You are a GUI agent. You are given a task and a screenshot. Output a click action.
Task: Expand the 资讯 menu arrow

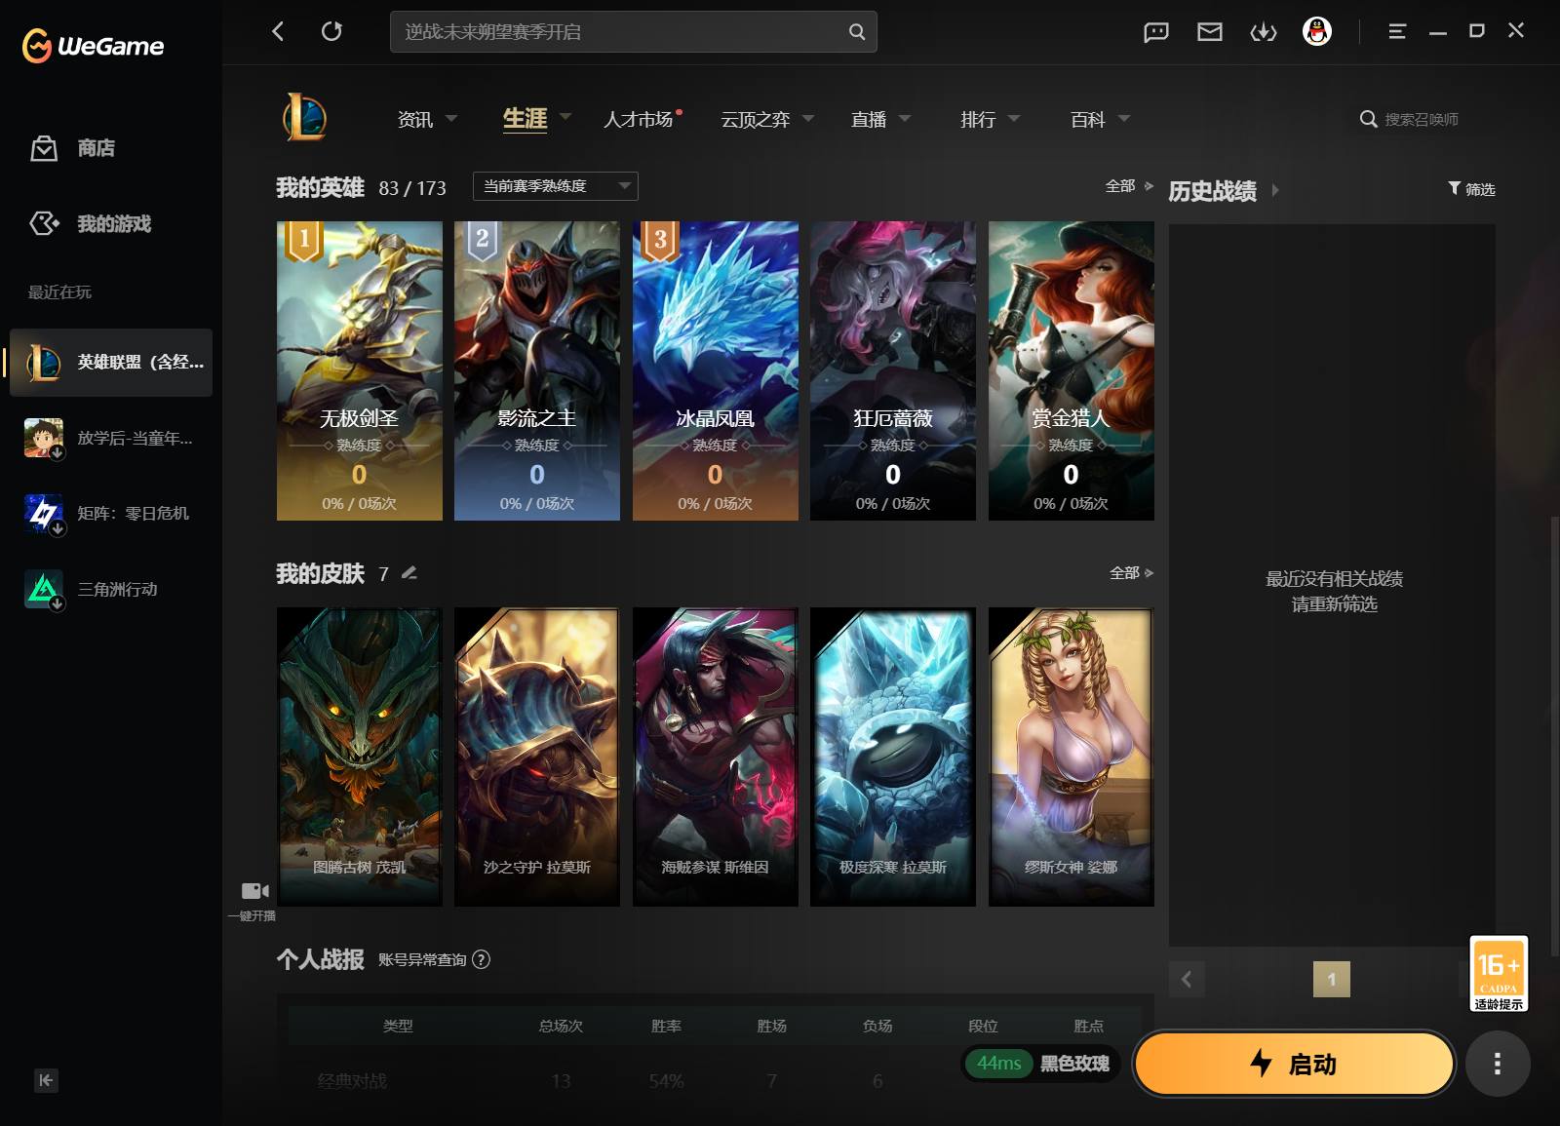coord(451,118)
